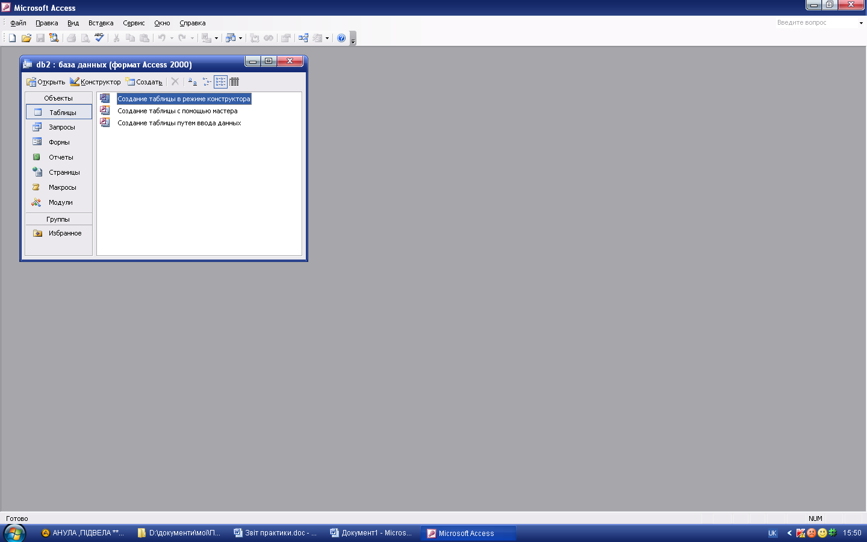Click the New Object toolbar icon
This screenshot has height=542, width=867.
coord(317,38)
